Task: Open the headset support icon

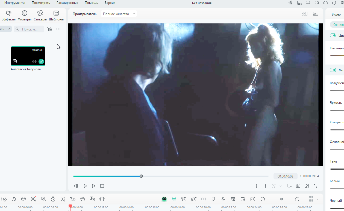Action: coord(334,3)
